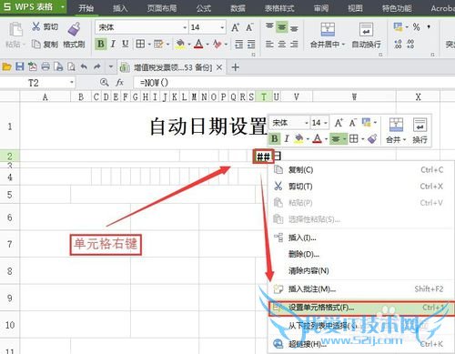The height and width of the screenshot is (354, 455).
Task: Click the percent style icon
Action: 416,27
